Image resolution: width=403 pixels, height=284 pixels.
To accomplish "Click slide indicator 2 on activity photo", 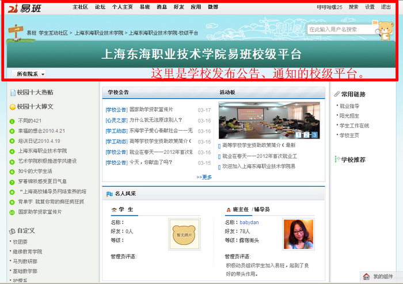I will 306,135.
